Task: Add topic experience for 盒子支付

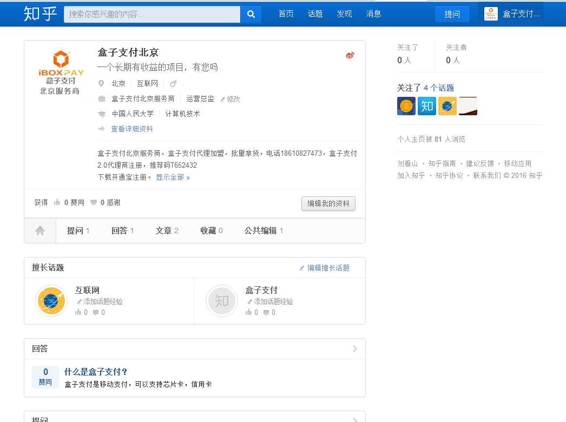Action: point(270,301)
